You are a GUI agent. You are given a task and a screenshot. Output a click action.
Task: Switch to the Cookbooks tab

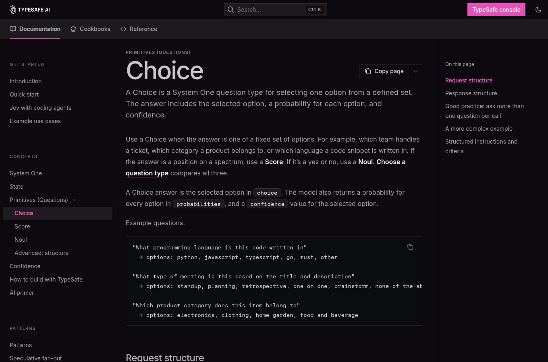(90, 29)
